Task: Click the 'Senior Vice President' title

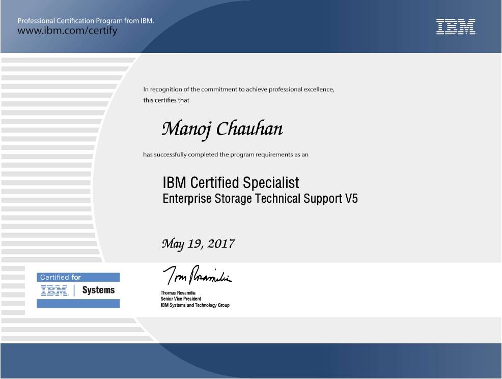Action: [181, 299]
